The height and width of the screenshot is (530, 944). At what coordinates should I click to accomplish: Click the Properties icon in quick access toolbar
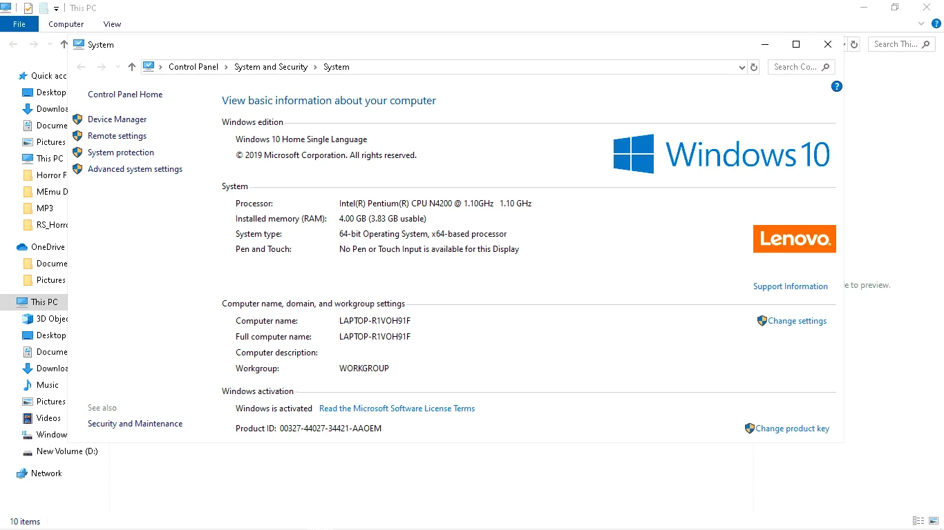[28, 8]
